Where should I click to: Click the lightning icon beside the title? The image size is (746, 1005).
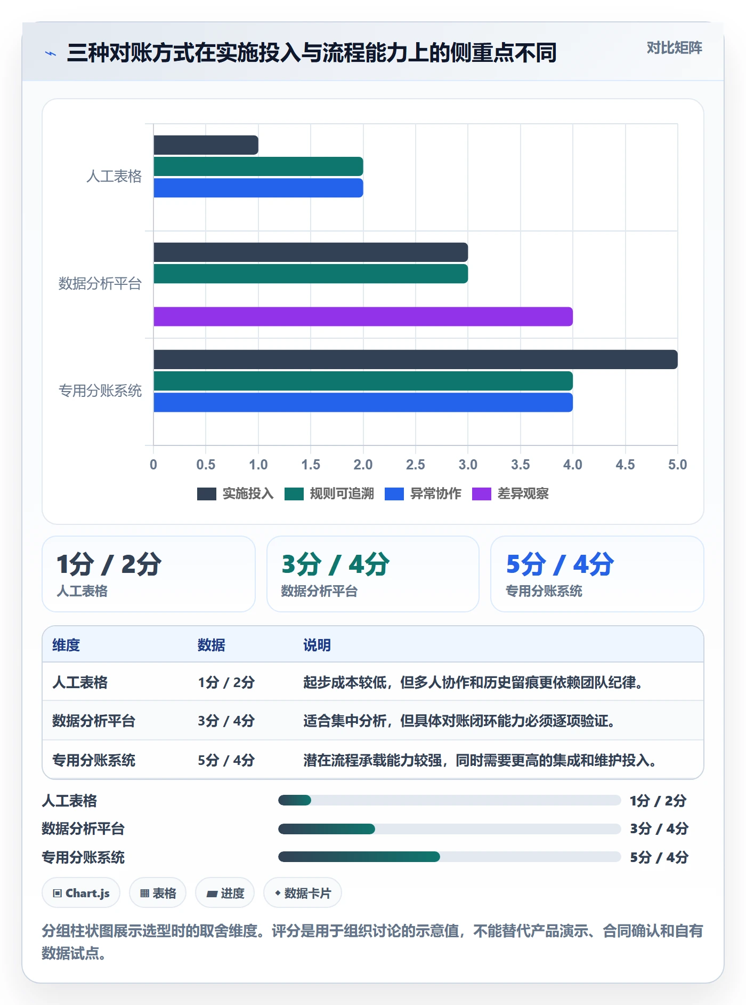point(51,53)
